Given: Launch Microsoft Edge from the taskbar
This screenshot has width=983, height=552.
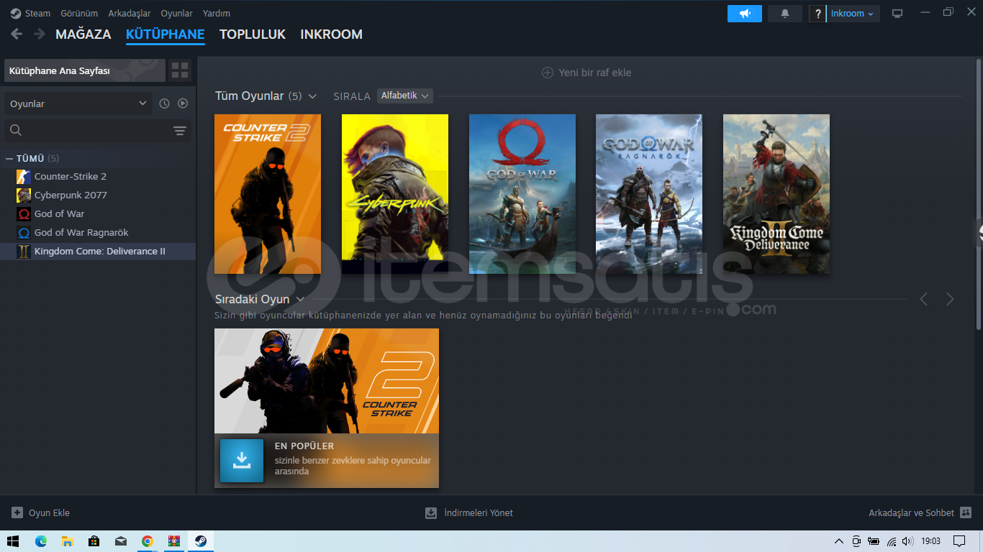Looking at the screenshot, I should [41, 541].
